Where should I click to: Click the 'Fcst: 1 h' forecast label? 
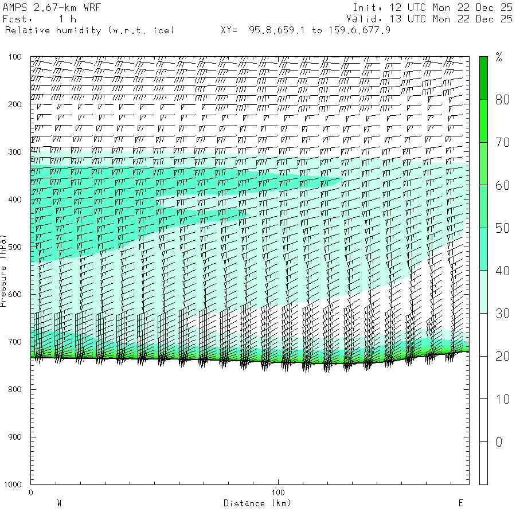pyautogui.click(x=40, y=19)
